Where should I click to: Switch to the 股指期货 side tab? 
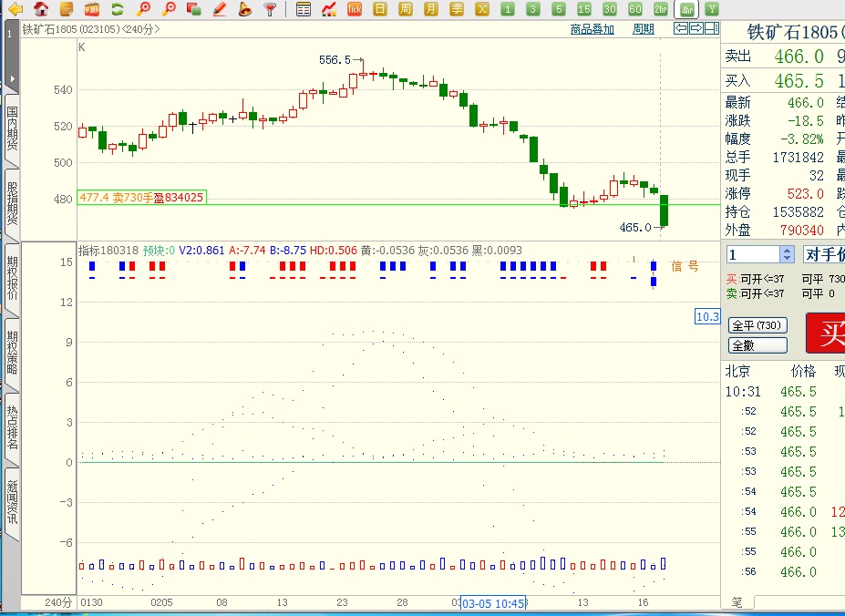[12, 203]
